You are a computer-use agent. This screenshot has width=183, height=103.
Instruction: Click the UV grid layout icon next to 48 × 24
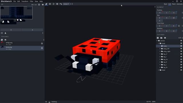coord(43,5)
